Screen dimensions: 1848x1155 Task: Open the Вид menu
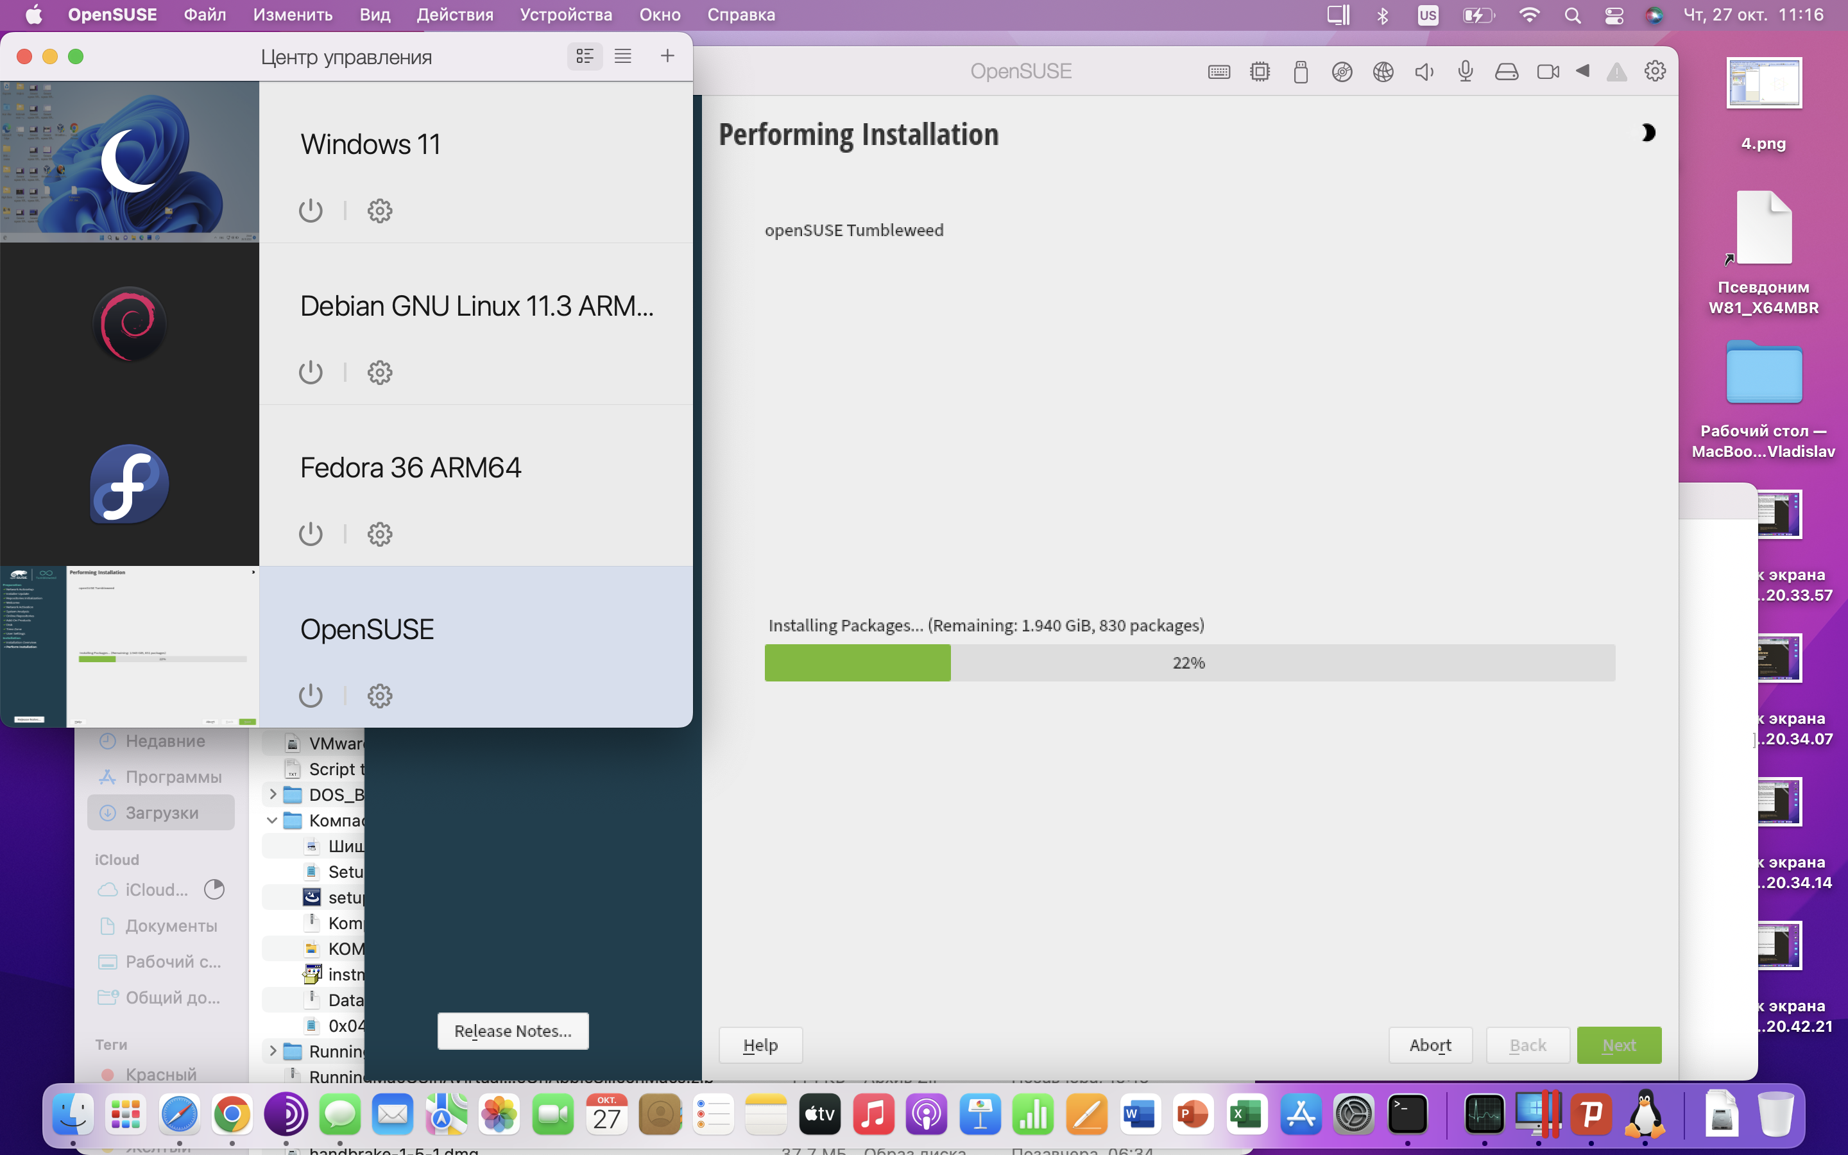(375, 15)
